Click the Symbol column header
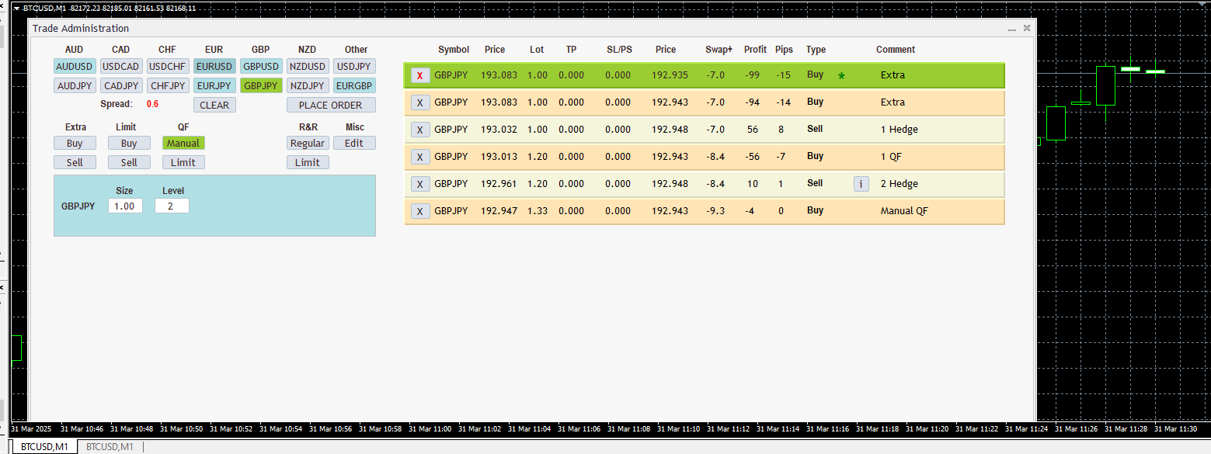The height and width of the screenshot is (454, 1211). (454, 50)
